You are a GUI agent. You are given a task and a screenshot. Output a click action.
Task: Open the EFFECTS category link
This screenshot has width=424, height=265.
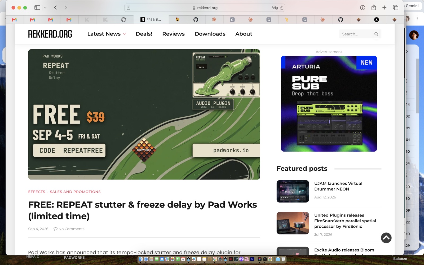[37, 192]
